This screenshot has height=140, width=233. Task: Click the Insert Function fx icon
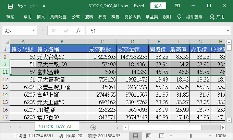pyautogui.click(x=78, y=31)
